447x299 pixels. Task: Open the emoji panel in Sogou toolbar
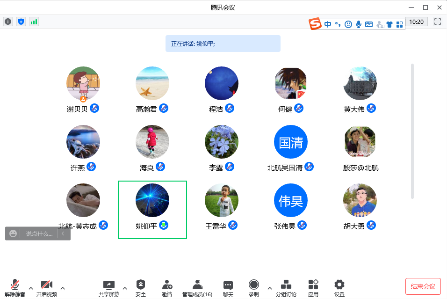(348, 24)
